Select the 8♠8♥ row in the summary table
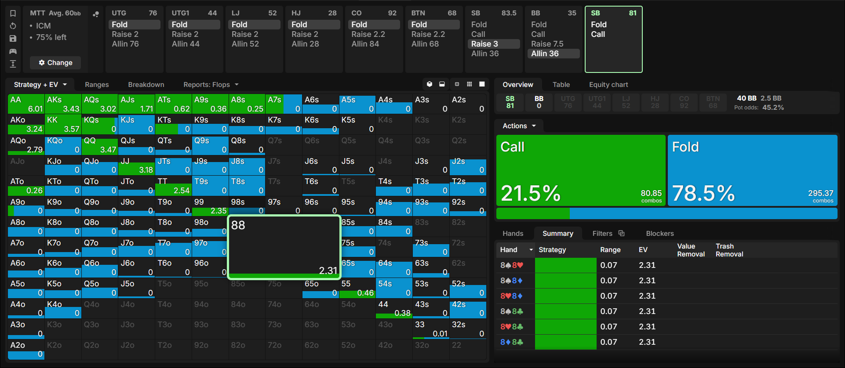Screen dimensions: 845x368 coord(667,265)
